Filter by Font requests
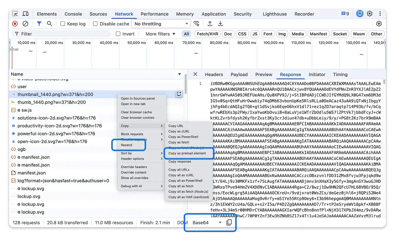Viewport: 395px width, 241px height. coord(268,34)
